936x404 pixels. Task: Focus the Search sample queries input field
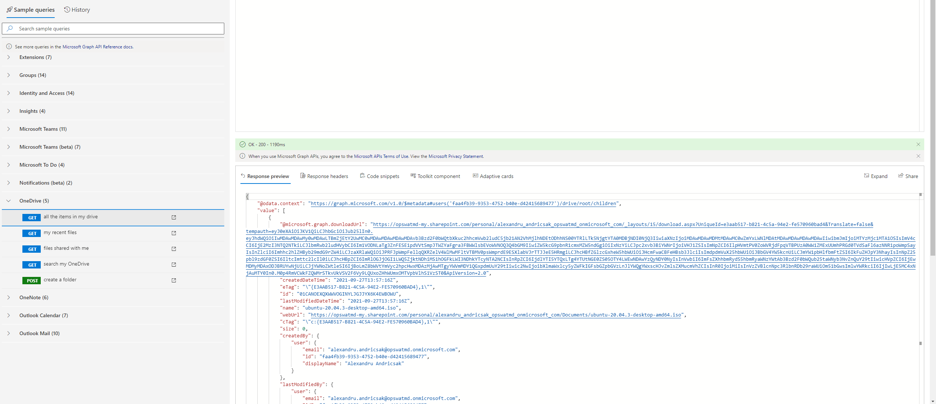pyautogui.click(x=113, y=29)
